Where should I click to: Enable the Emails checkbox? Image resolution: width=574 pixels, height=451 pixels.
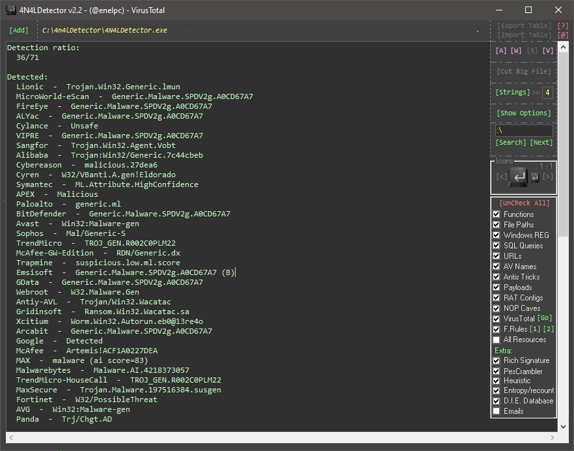click(497, 411)
